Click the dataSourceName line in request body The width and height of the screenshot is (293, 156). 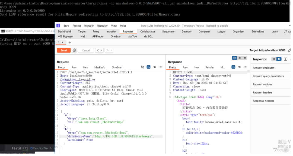coord(110,136)
